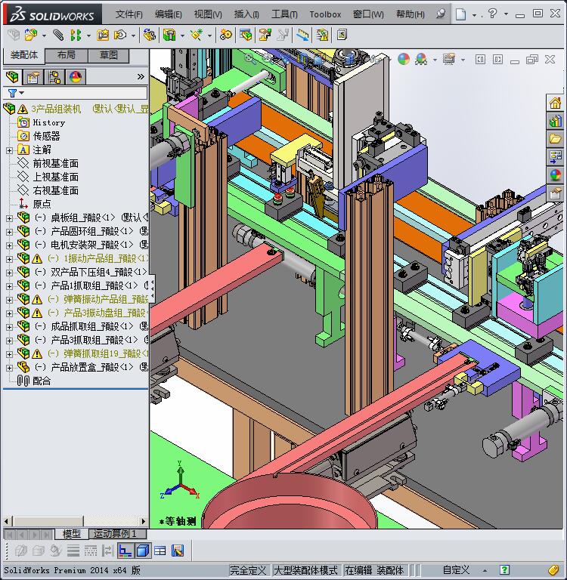Open the Toolbox menu
The height and width of the screenshot is (580, 567).
pos(325,14)
